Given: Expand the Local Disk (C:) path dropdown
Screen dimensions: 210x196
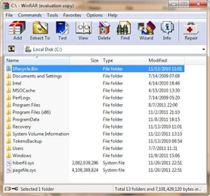Looking at the screenshot, I should (x=203, y=49).
